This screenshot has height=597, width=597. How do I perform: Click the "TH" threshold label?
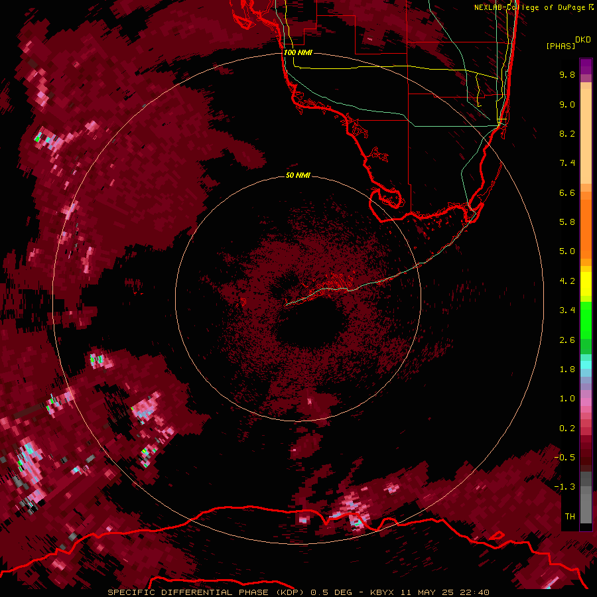coord(570,517)
